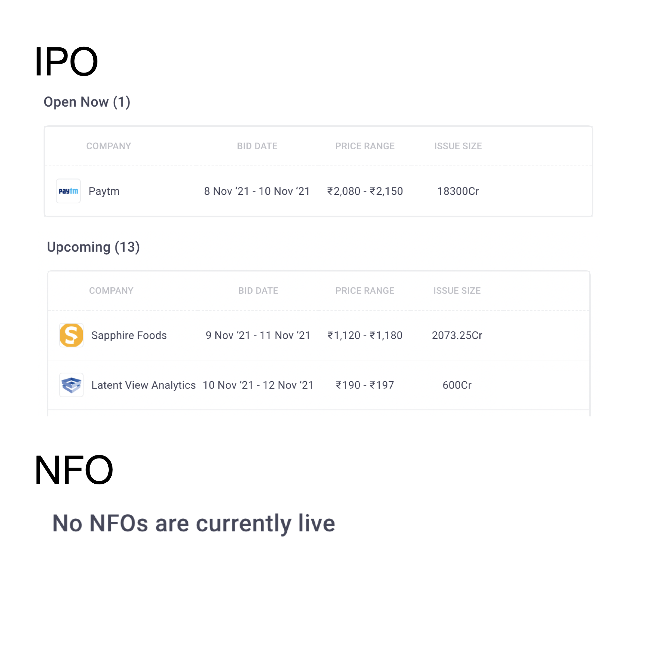Viewport: 654px width, 654px height.
Task: Open the Latent View Analytics listing
Action: coord(143,385)
